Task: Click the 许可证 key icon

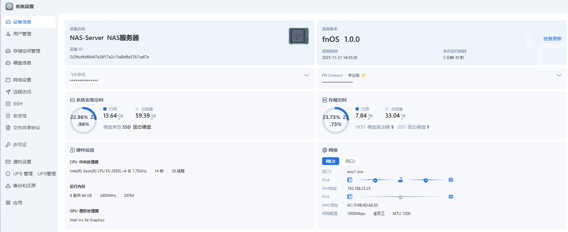Action: 8,145
